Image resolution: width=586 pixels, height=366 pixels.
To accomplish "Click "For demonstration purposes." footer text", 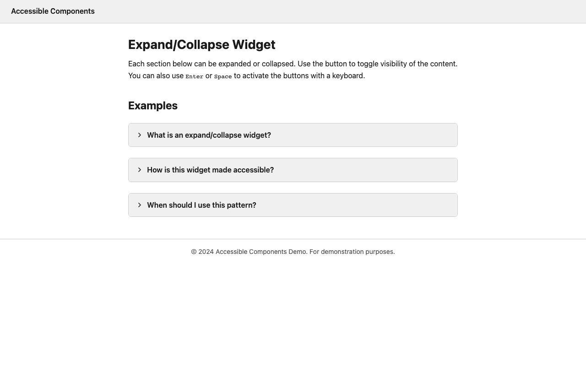I will (x=352, y=252).
